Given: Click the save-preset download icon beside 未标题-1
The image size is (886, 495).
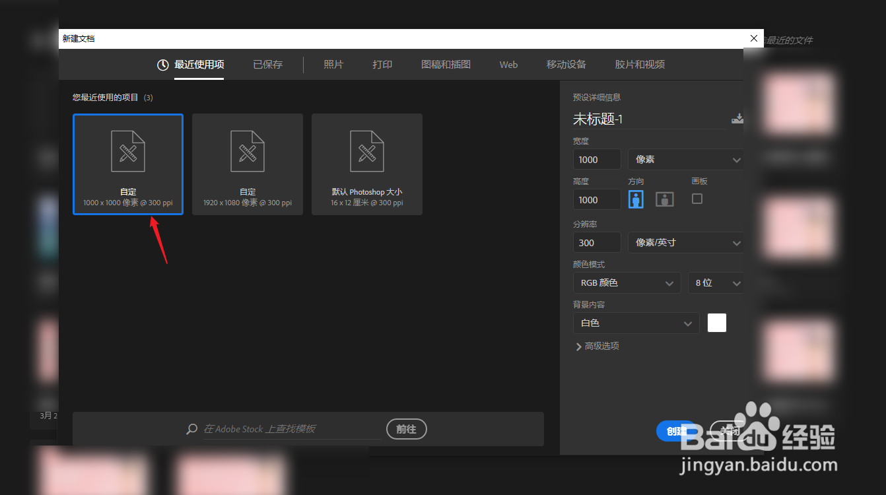Looking at the screenshot, I should 737,119.
